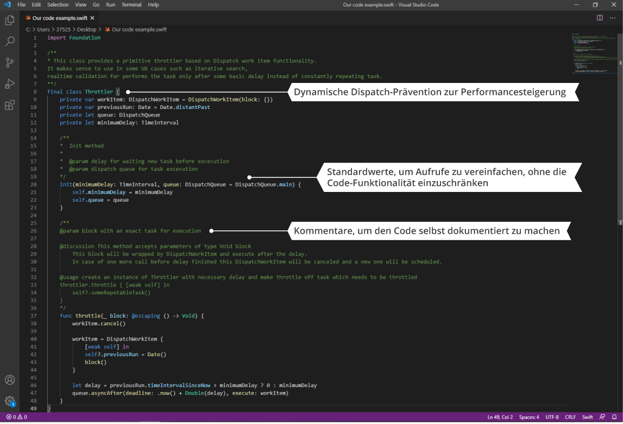Open the Run and Debug icon
The width and height of the screenshot is (623, 424).
9,83
